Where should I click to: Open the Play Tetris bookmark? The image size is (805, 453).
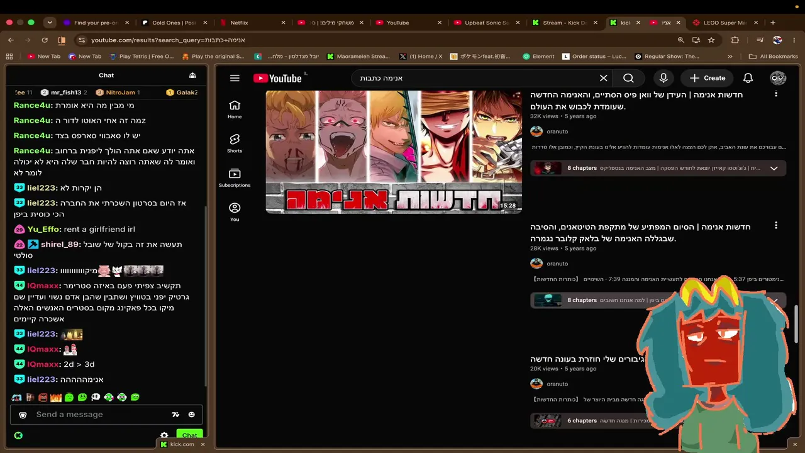[141, 56]
